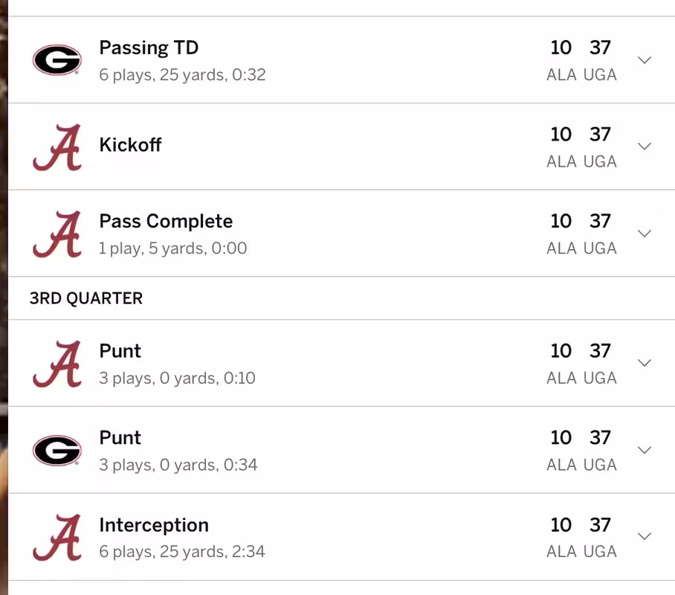Expand the Passing TD drive chevron

[x=645, y=60]
